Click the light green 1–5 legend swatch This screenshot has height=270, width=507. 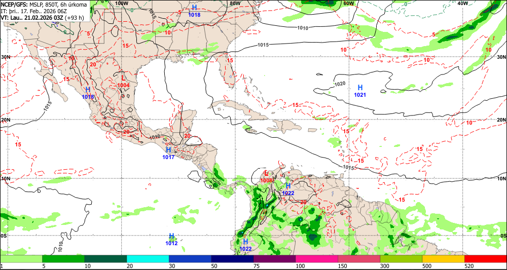[21, 259]
